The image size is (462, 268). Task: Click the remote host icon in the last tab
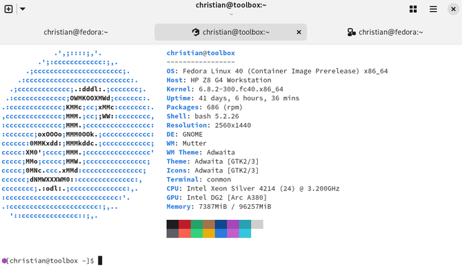(x=351, y=32)
